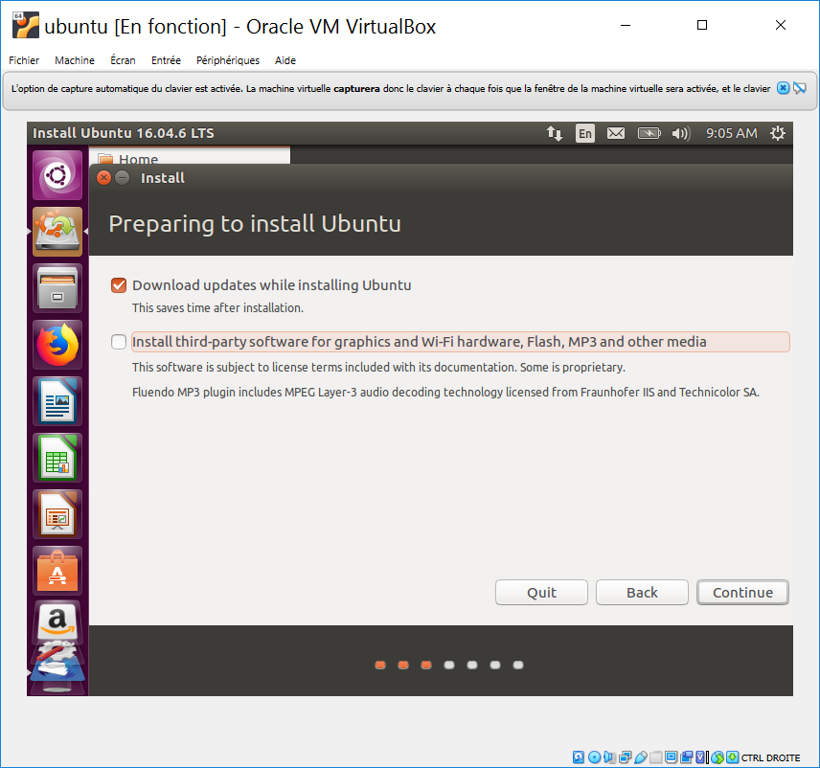The height and width of the screenshot is (768, 820).
Task: Open LibreOffice Writer from launcher
Action: (x=57, y=401)
